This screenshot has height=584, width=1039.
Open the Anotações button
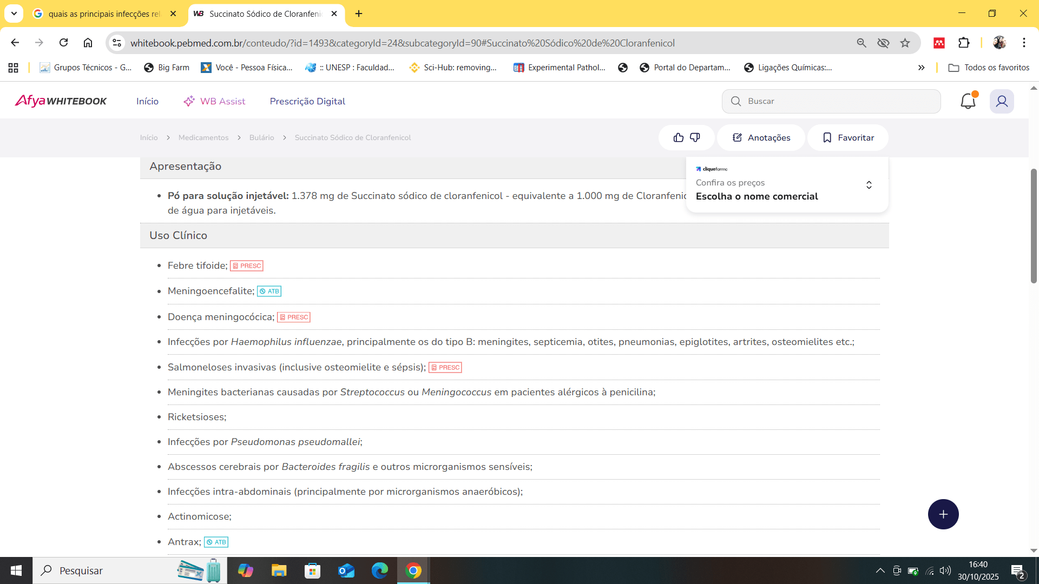pos(761,138)
